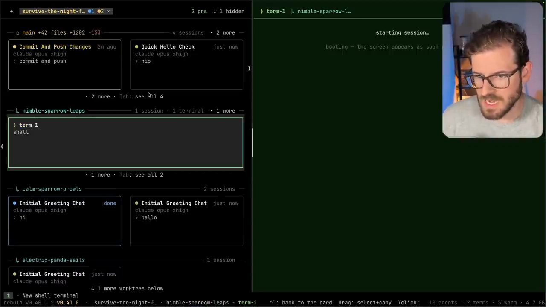This screenshot has width=546, height=307.
Task: Click the prompt icon on term-1 card
Action: [15, 125]
